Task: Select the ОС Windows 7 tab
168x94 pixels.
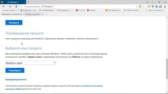Action: click(13, 2)
